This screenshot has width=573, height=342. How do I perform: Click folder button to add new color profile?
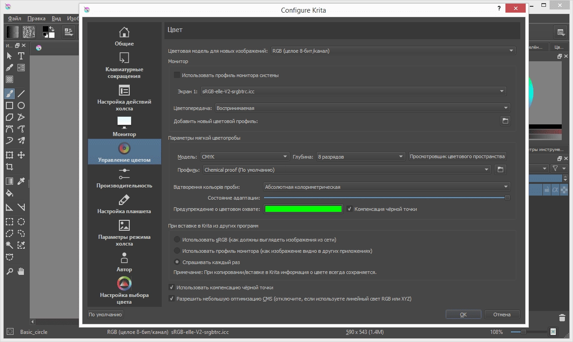click(505, 121)
